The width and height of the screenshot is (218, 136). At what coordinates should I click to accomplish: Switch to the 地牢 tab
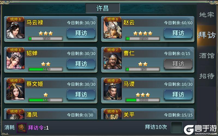[x=207, y=15]
